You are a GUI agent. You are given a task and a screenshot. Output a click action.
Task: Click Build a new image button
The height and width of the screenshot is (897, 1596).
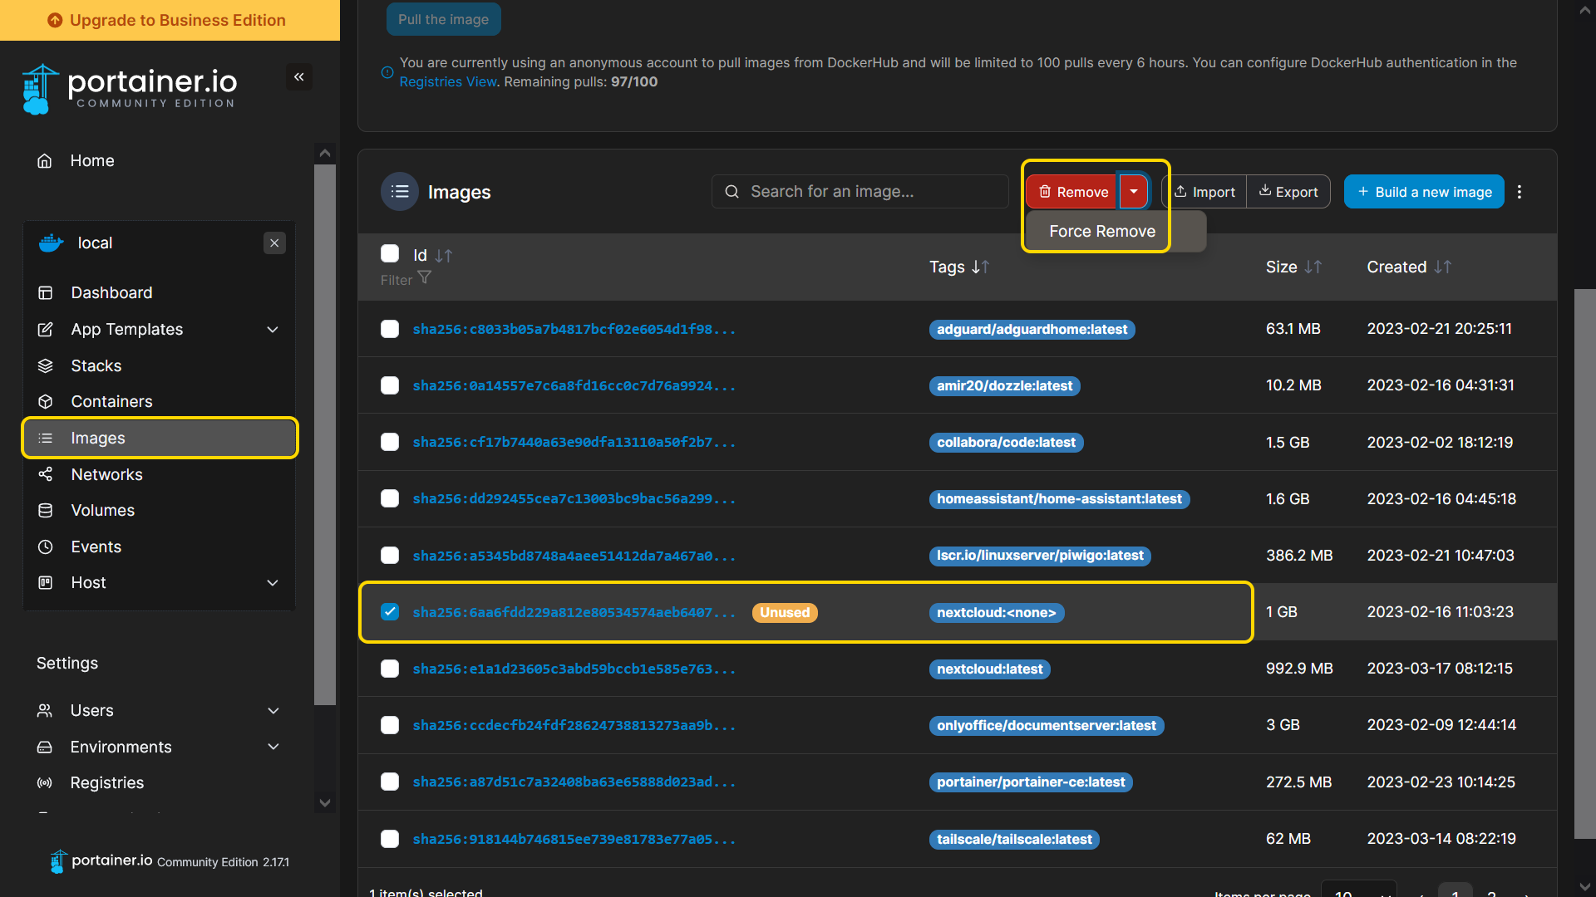click(x=1424, y=192)
